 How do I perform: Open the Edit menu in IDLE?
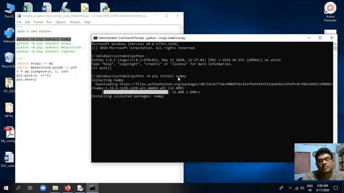coord(27,22)
